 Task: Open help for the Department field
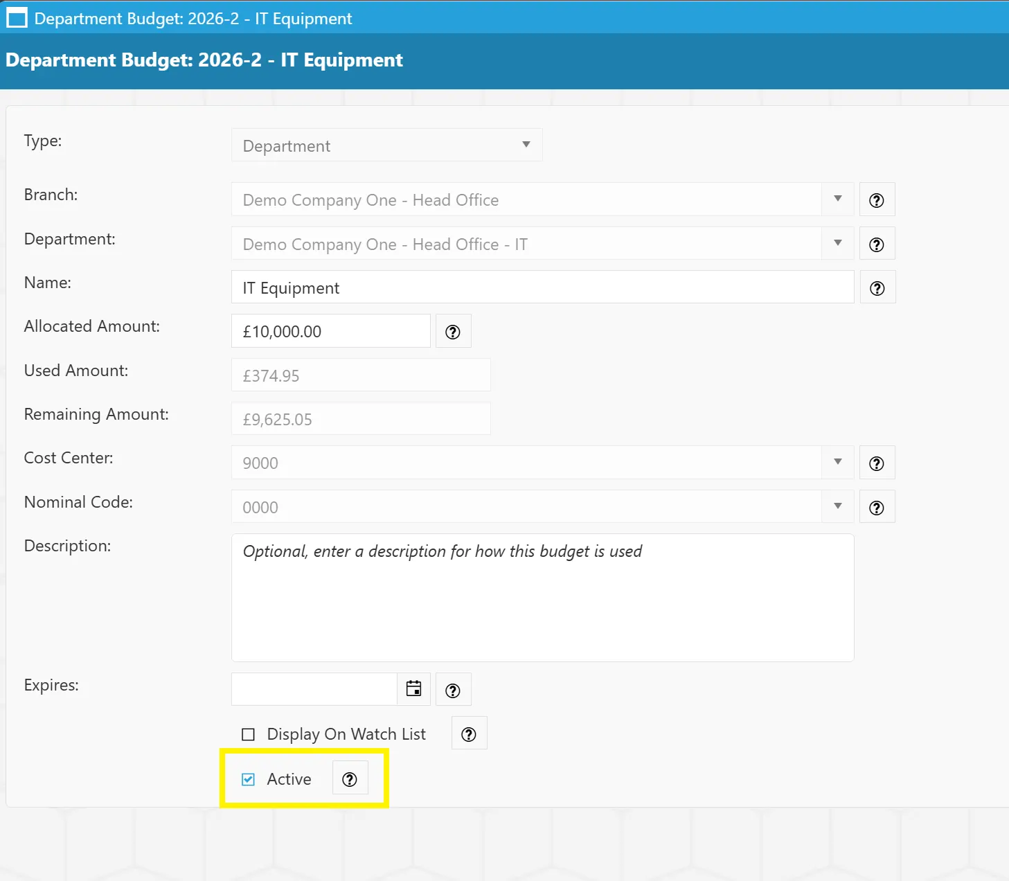coord(877,244)
